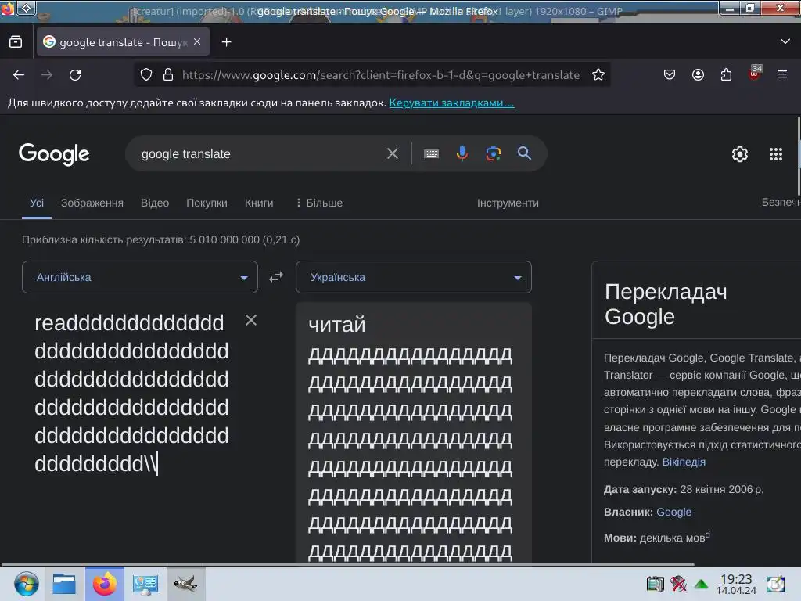
Task: Go forward with the browser forward arrow
Action: (x=47, y=75)
